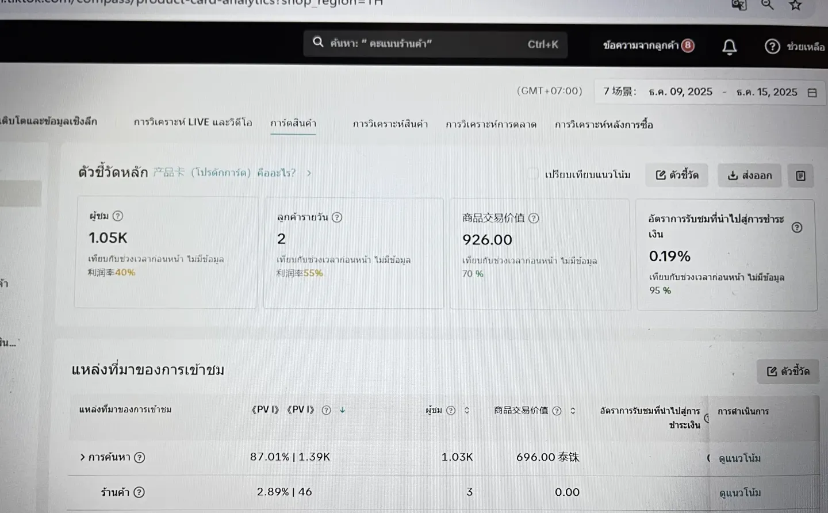The height and width of the screenshot is (513, 828).
Task: Toggle sort on the ผู้ชม table column
Action: 467,411
